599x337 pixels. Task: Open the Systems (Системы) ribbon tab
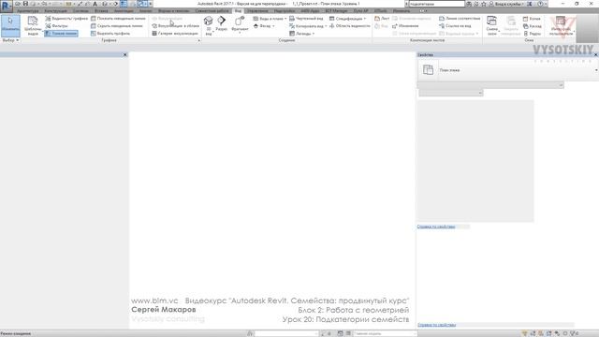click(x=80, y=10)
